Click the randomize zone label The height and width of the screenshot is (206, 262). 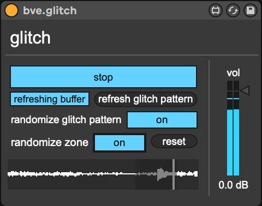(x=50, y=142)
